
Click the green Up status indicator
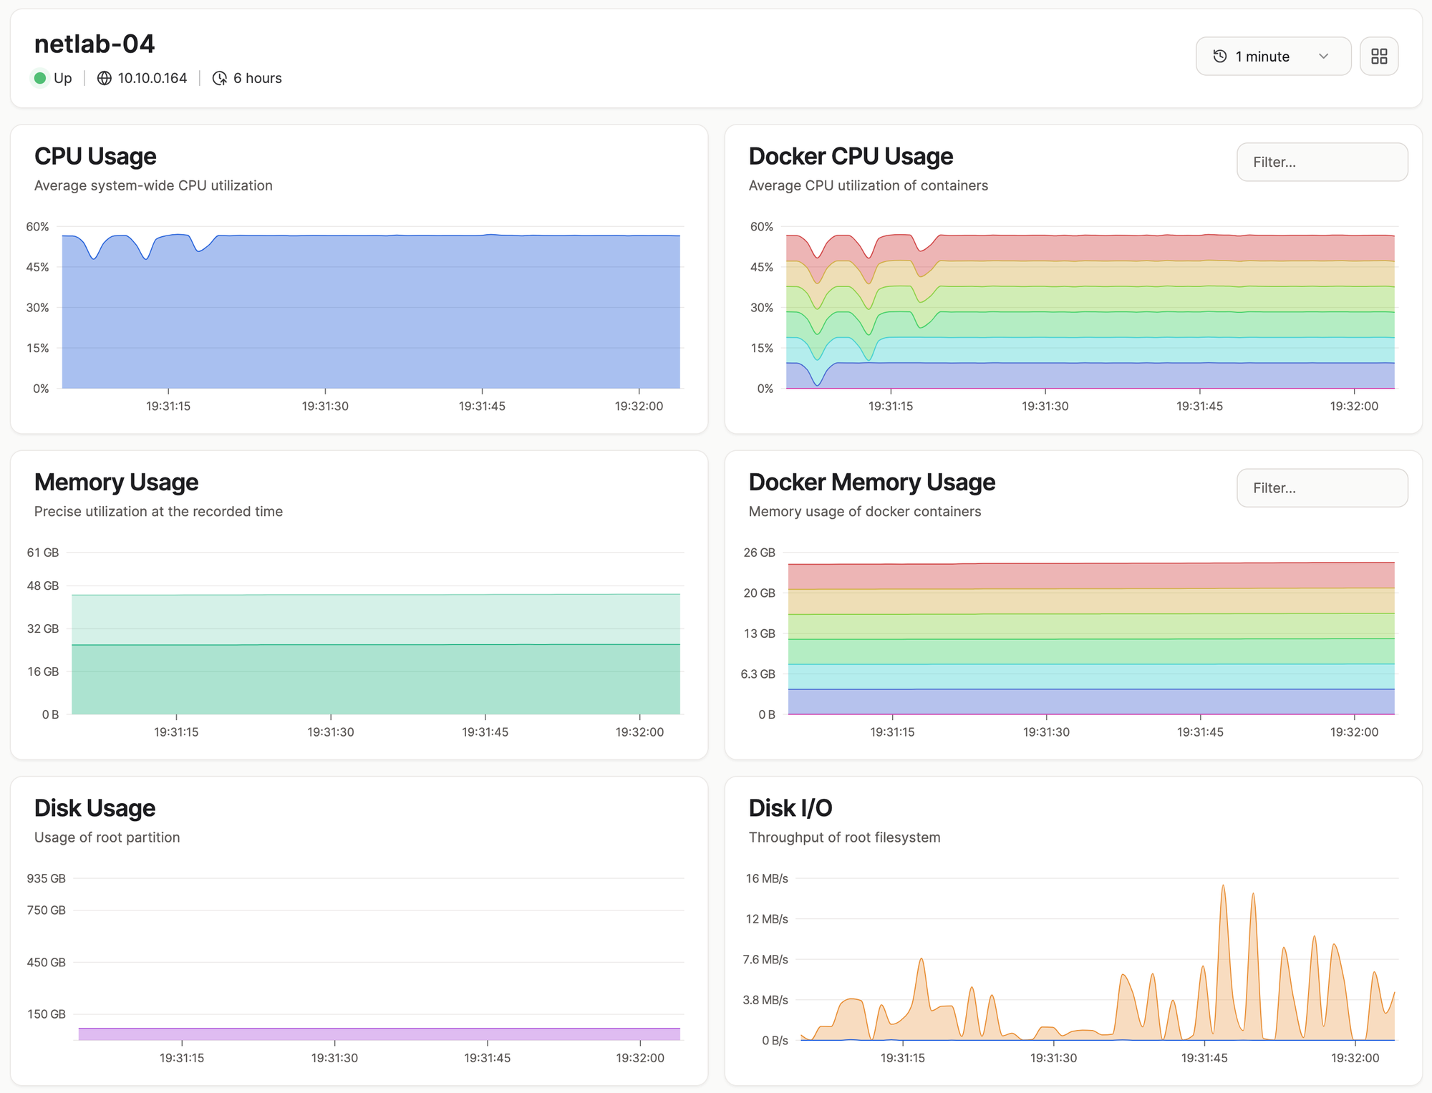tap(40, 78)
